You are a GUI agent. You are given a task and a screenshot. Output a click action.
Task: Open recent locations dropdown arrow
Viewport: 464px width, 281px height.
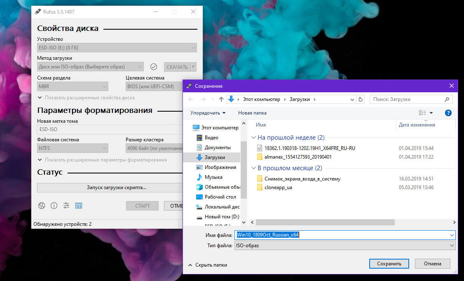(x=213, y=99)
